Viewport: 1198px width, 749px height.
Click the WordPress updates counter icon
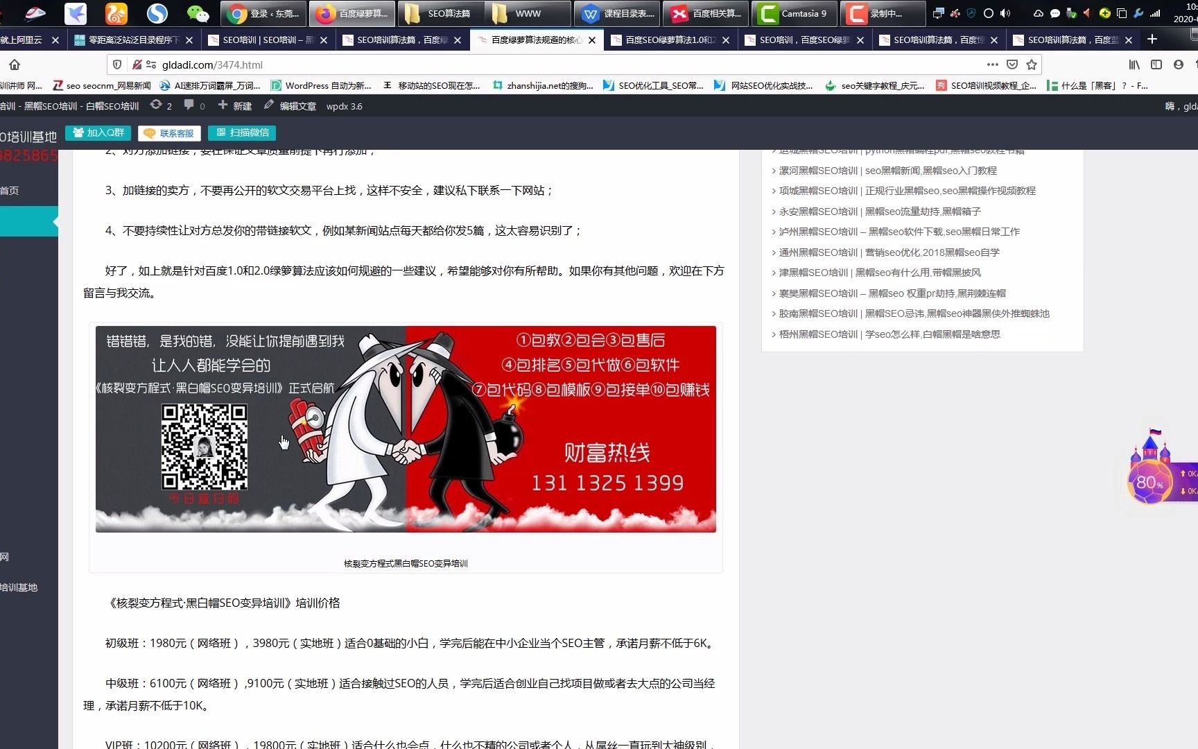pos(161,105)
